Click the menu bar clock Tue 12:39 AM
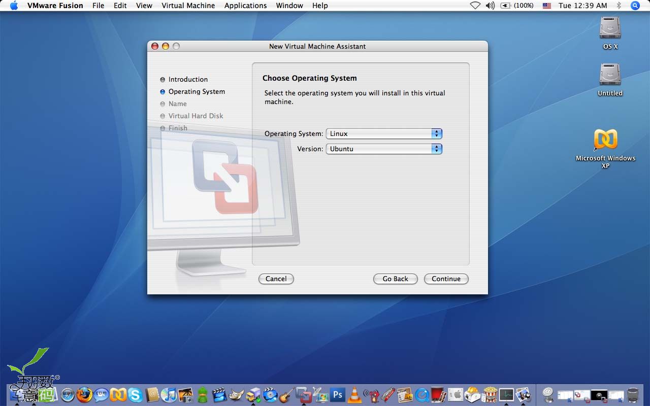650x406 pixels. pyautogui.click(x=582, y=6)
